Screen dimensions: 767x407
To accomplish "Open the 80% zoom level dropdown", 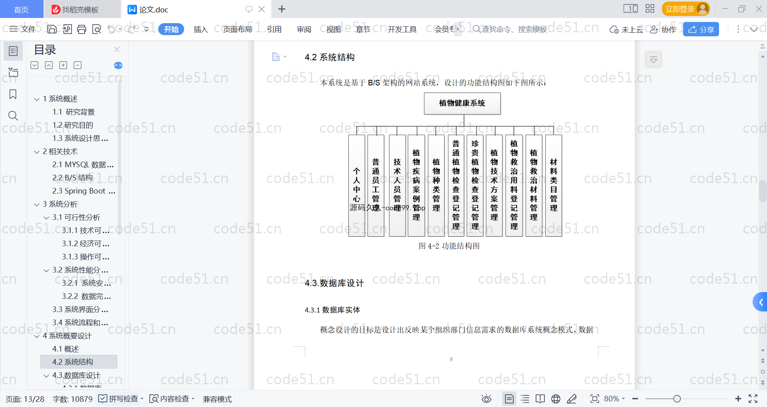I will coord(614,399).
